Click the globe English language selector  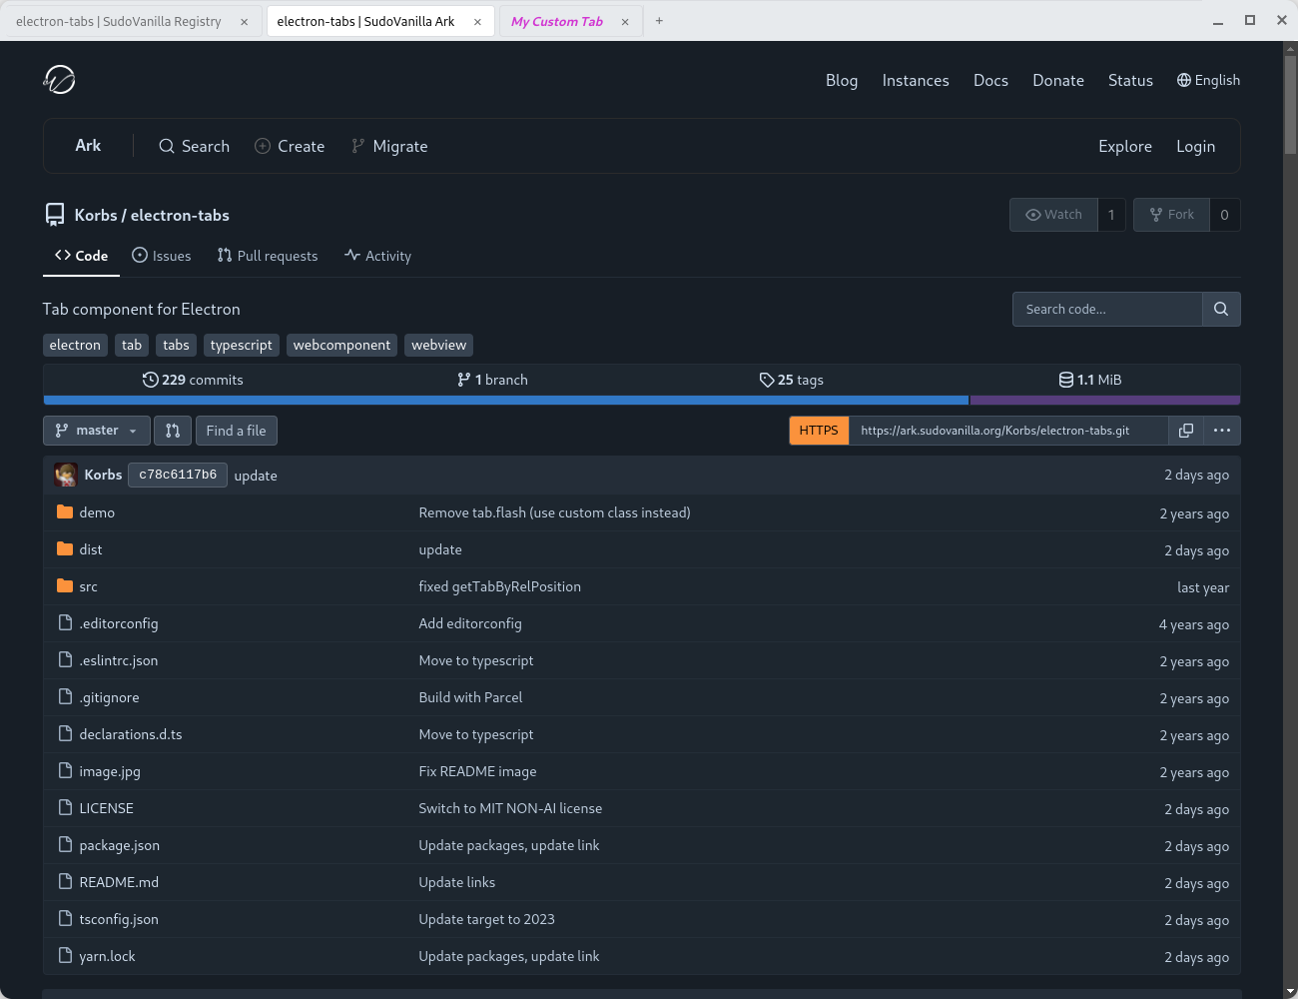click(1208, 80)
